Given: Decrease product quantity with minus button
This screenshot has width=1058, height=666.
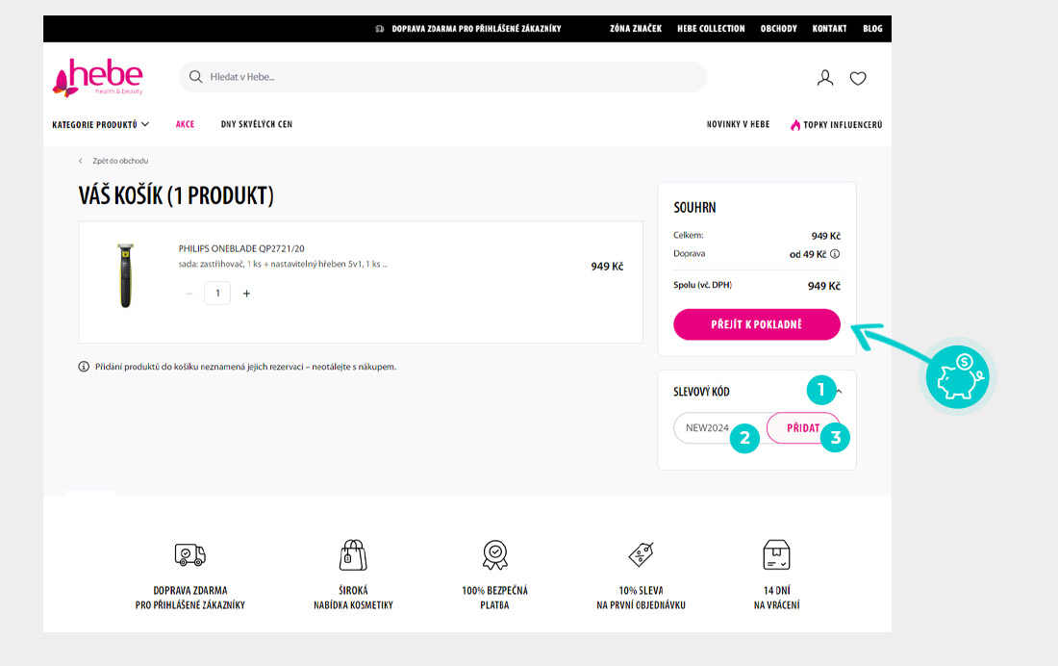Looking at the screenshot, I should click(x=189, y=294).
